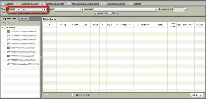206x99 pixels.
Task: Click the # column header
Action: tap(49, 25)
